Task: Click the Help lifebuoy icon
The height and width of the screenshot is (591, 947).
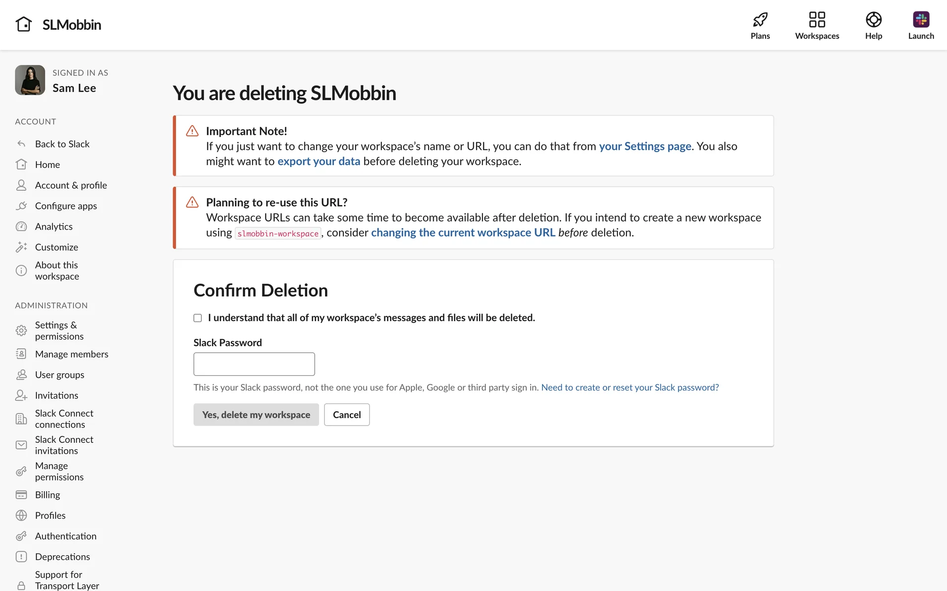Action: pyautogui.click(x=873, y=20)
